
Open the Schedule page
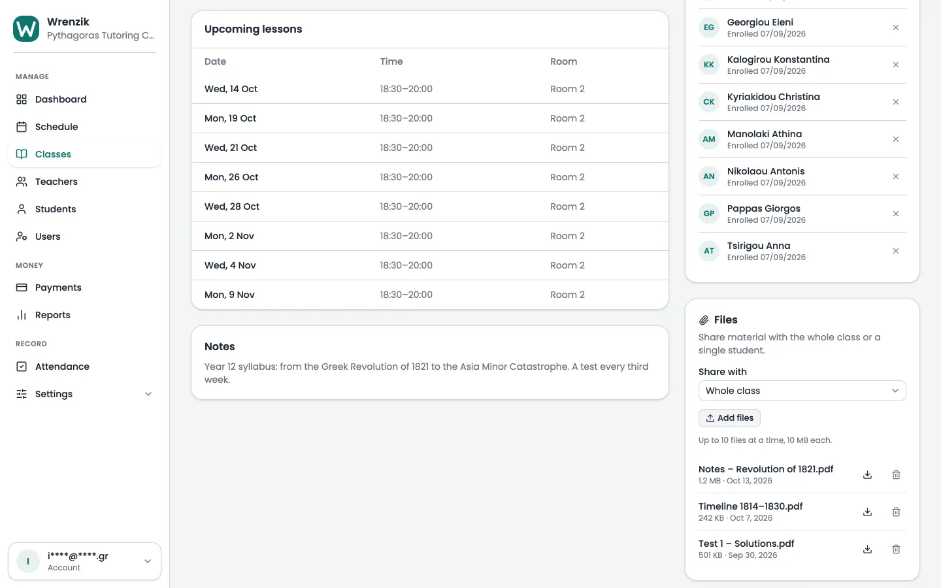pyautogui.click(x=84, y=127)
